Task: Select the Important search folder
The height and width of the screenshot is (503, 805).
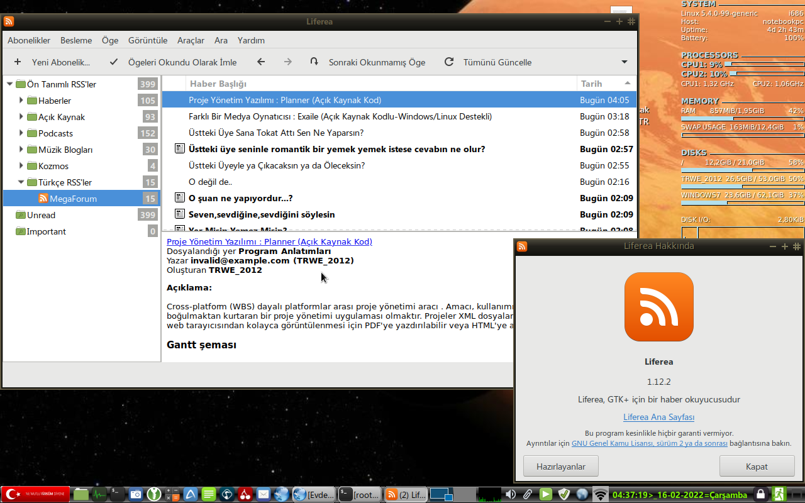Action: pos(82,231)
